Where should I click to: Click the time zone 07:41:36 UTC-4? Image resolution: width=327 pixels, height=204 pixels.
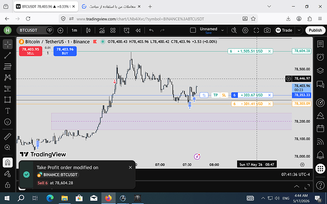click(x=296, y=175)
